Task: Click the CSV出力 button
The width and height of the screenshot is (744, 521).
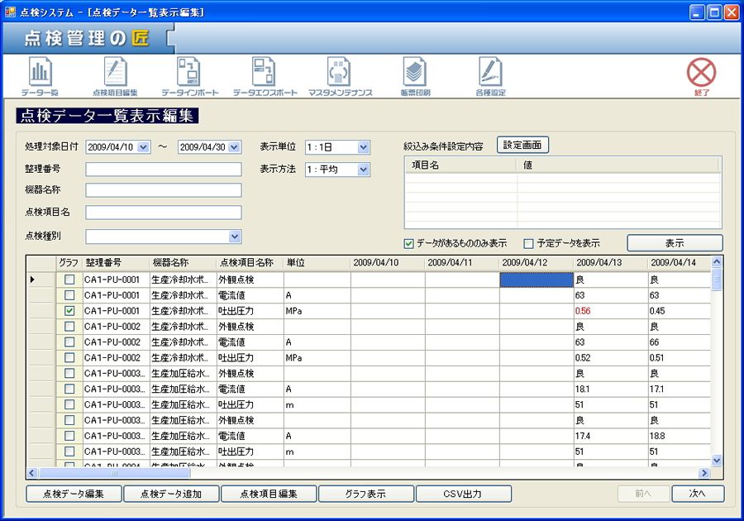Action: coord(464,494)
